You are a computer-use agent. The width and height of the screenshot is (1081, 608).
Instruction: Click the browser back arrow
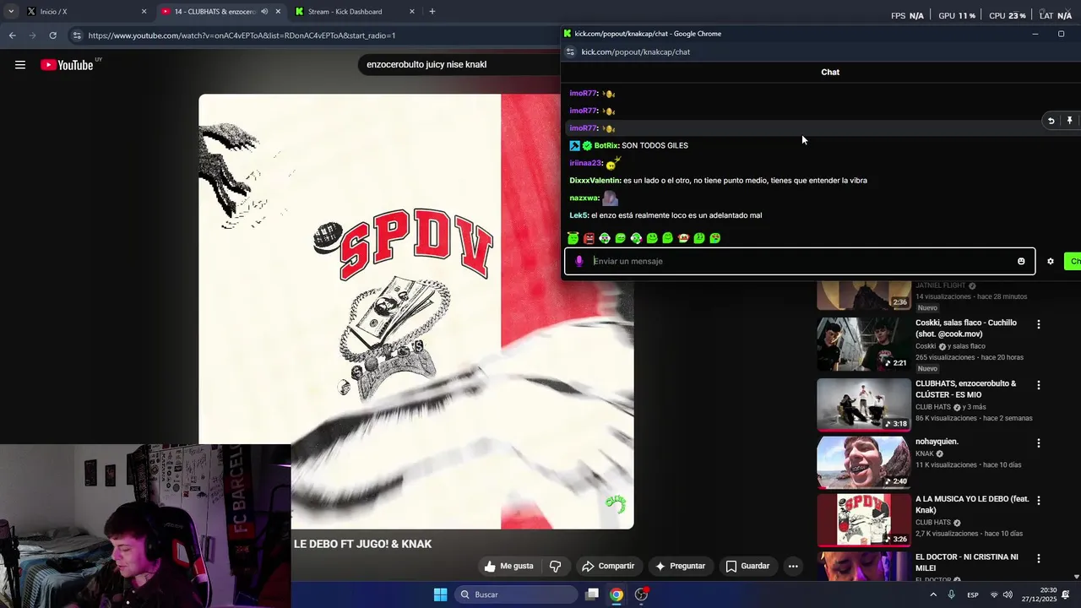[12, 35]
